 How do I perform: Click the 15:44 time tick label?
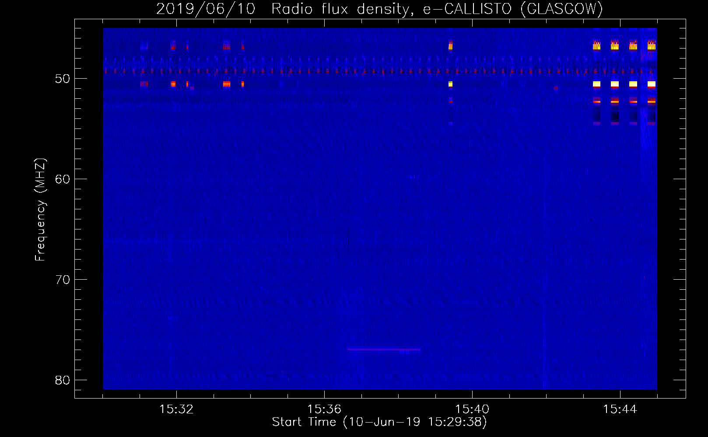click(620, 409)
